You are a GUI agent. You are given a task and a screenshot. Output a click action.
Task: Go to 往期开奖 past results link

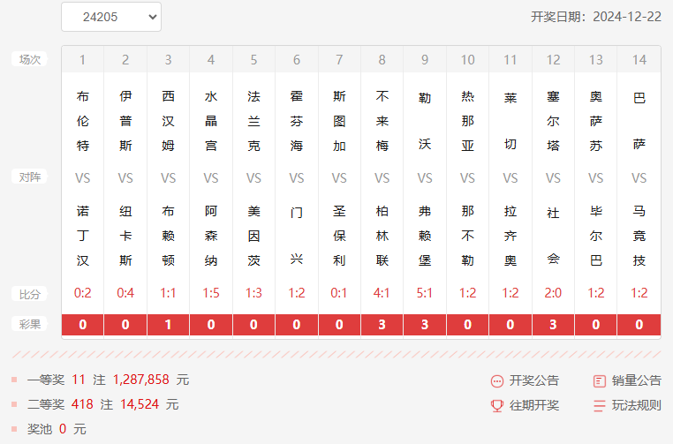tap(534, 406)
